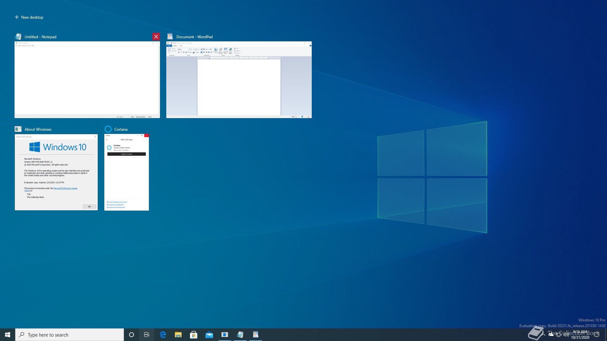Image resolution: width=607 pixels, height=341 pixels.
Task: Click the 'Type here to search' box
Action: 70,335
